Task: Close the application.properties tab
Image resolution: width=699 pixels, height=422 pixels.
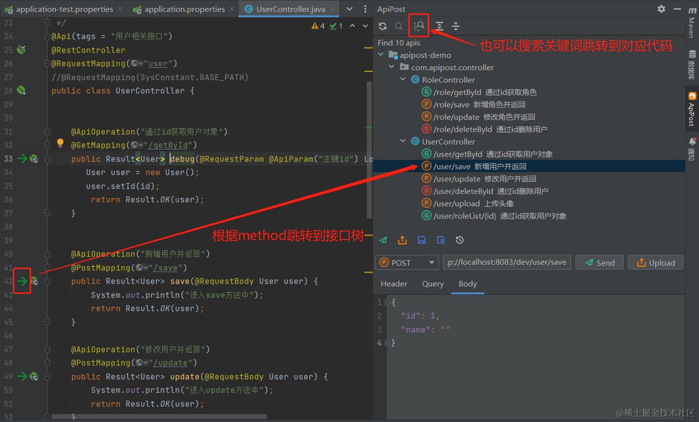Action: (x=232, y=9)
